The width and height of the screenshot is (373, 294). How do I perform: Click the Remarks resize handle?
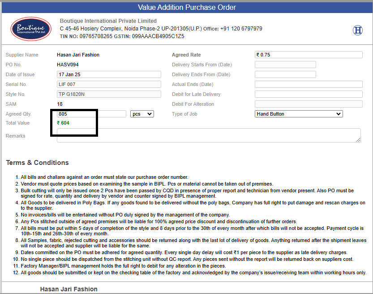pyautogui.click(x=358, y=140)
